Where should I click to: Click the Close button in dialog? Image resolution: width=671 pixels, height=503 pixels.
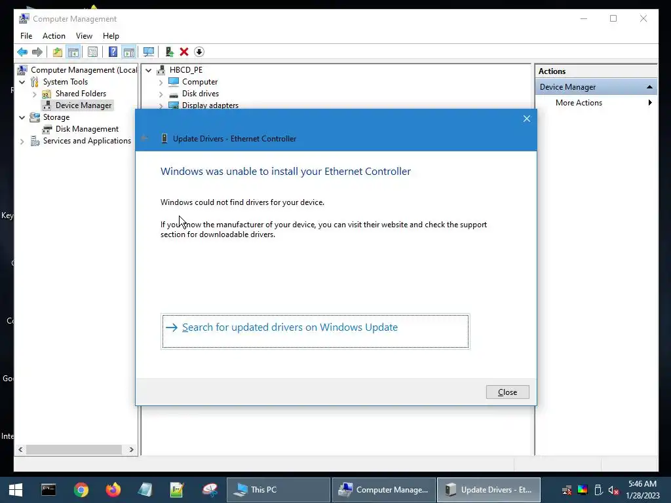coord(508,392)
